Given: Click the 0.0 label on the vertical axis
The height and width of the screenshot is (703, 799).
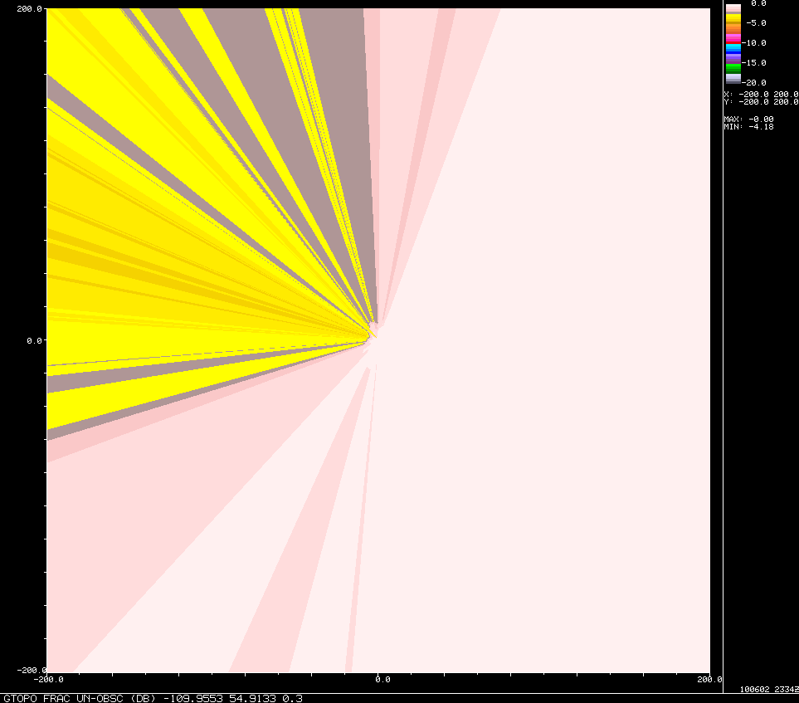Looking at the screenshot, I should click(x=34, y=340).
